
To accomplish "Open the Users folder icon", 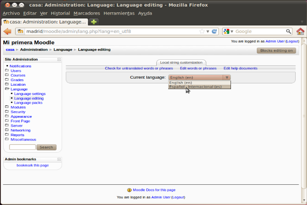I will point(7,71).
